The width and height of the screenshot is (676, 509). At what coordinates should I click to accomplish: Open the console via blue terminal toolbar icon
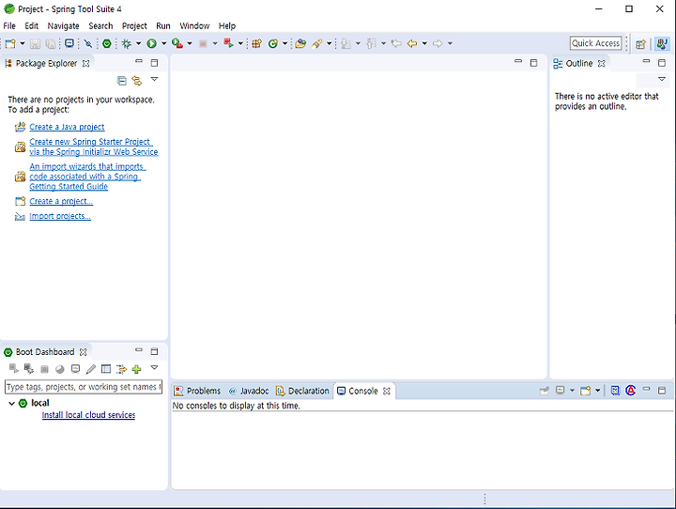click(x=69, y=43)
